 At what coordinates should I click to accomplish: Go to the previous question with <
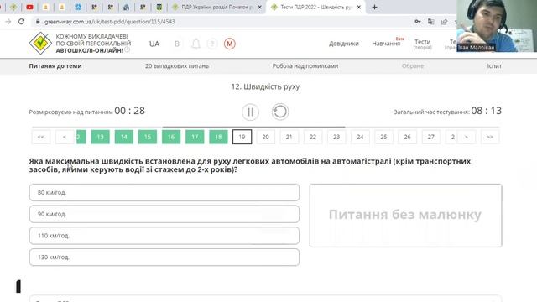(65, 137)
